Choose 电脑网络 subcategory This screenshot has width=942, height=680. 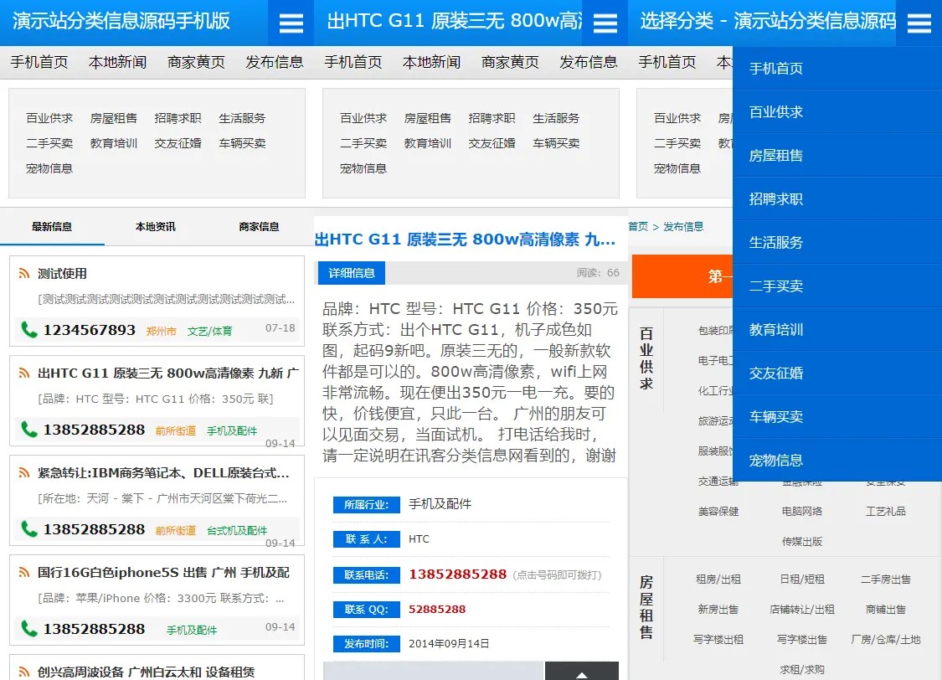pyautogui.click(x=802, y=511)
